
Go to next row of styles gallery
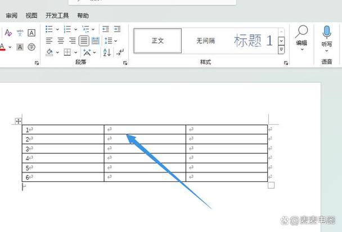tap(281, 41)
